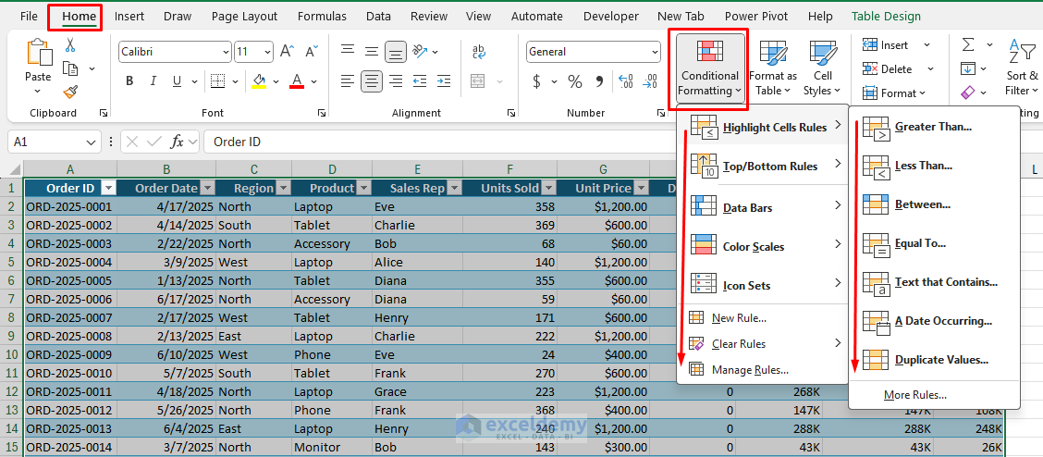This screenshot has height=457, width=1043.
Task: Open the font size 11 dropdown
Action: [267, 52]
